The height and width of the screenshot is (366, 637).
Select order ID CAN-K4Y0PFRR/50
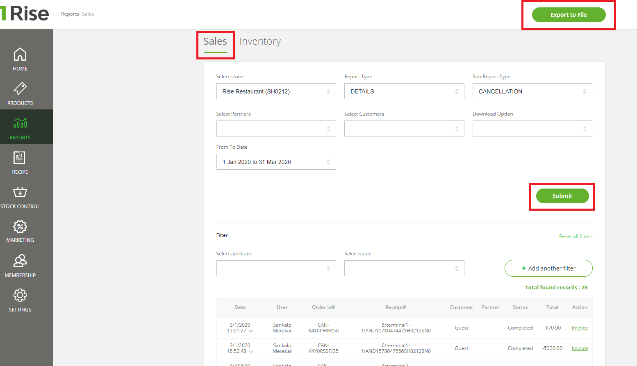click(323, 328)
